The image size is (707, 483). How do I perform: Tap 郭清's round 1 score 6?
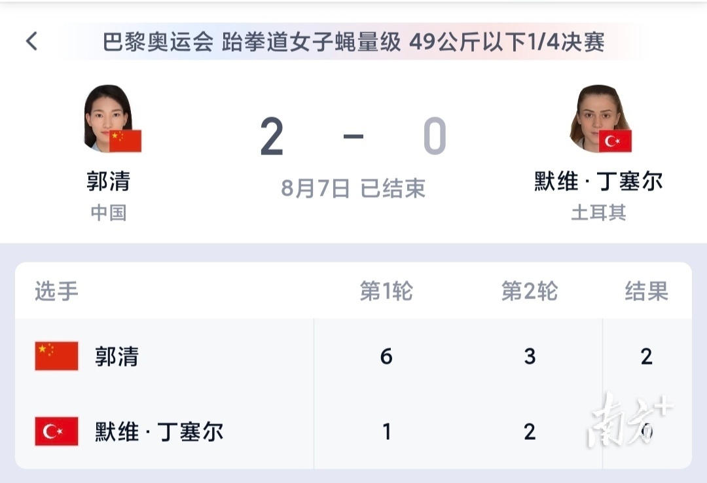click(386, 357)
